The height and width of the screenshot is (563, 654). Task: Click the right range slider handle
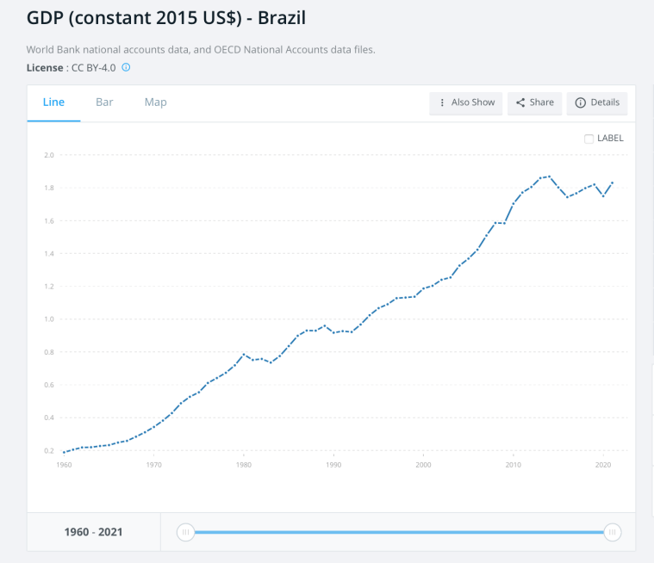coord(613,532)
